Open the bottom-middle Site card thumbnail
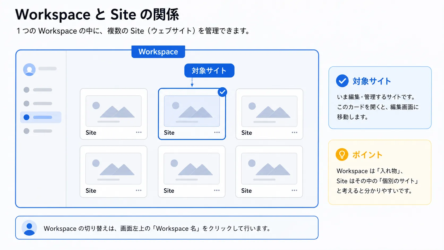Viewport: 444px width, 250px height. (x=191, y=168)
